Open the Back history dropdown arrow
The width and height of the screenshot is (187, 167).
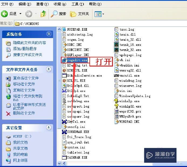pyautogui.click(x=20, y=14)
